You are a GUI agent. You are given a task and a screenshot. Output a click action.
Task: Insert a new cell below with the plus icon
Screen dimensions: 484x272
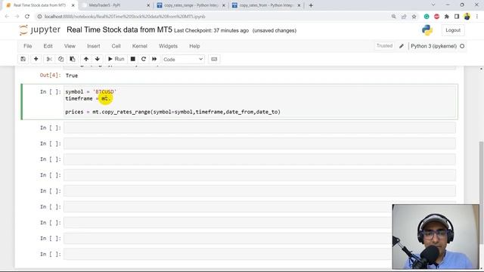36,59
